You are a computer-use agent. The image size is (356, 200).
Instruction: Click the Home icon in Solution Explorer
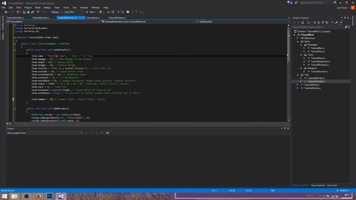pyautogui.click(x=303, y=22)
